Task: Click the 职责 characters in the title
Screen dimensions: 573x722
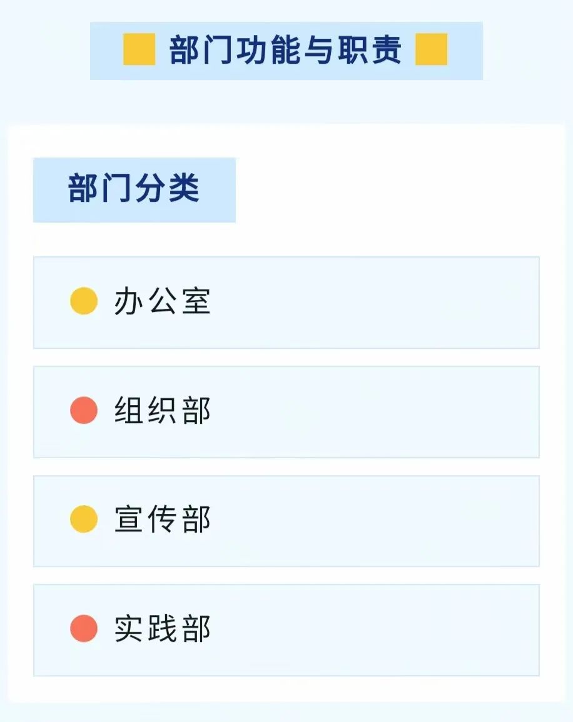Action: tap(370, 50)
